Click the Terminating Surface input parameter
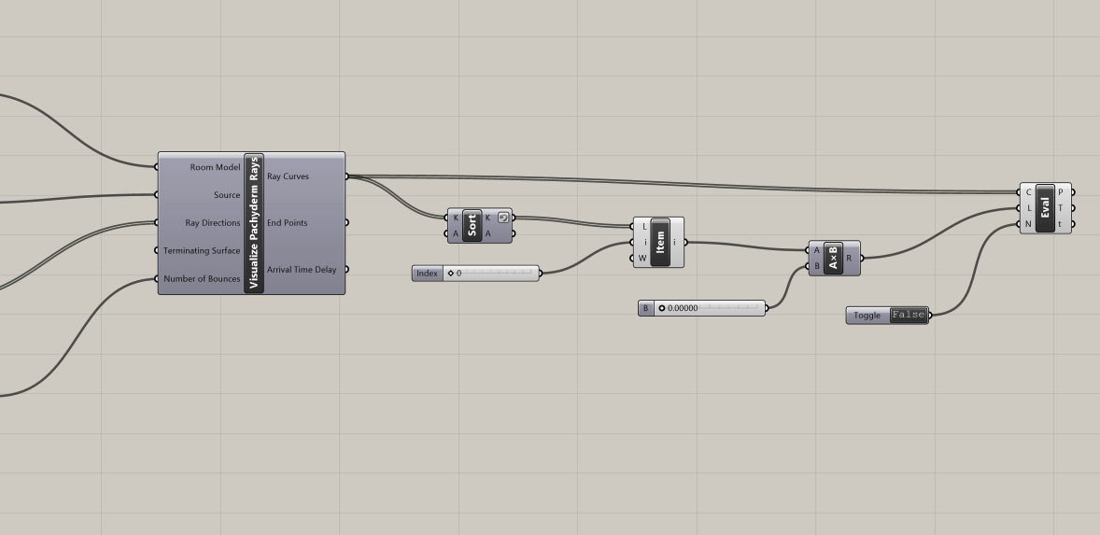Viewport: 1100px width, 535px height. (202, 251)
